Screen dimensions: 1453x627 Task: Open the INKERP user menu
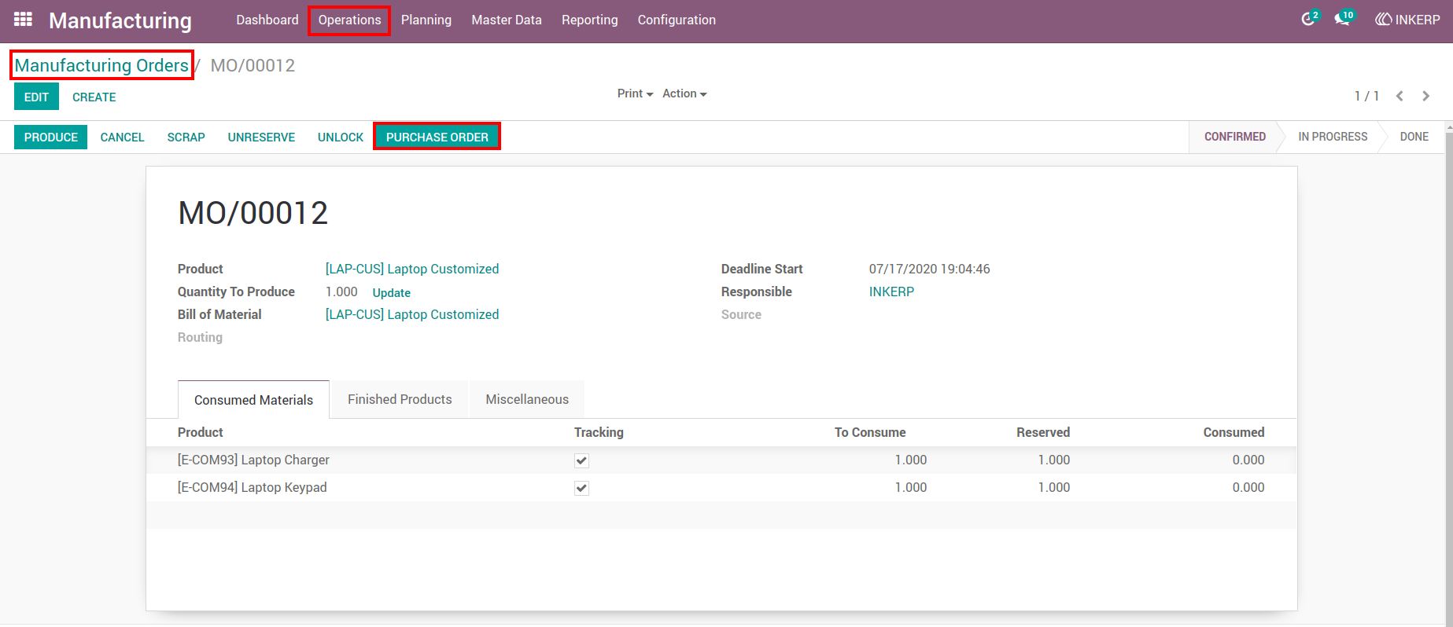coord(1407,20)
